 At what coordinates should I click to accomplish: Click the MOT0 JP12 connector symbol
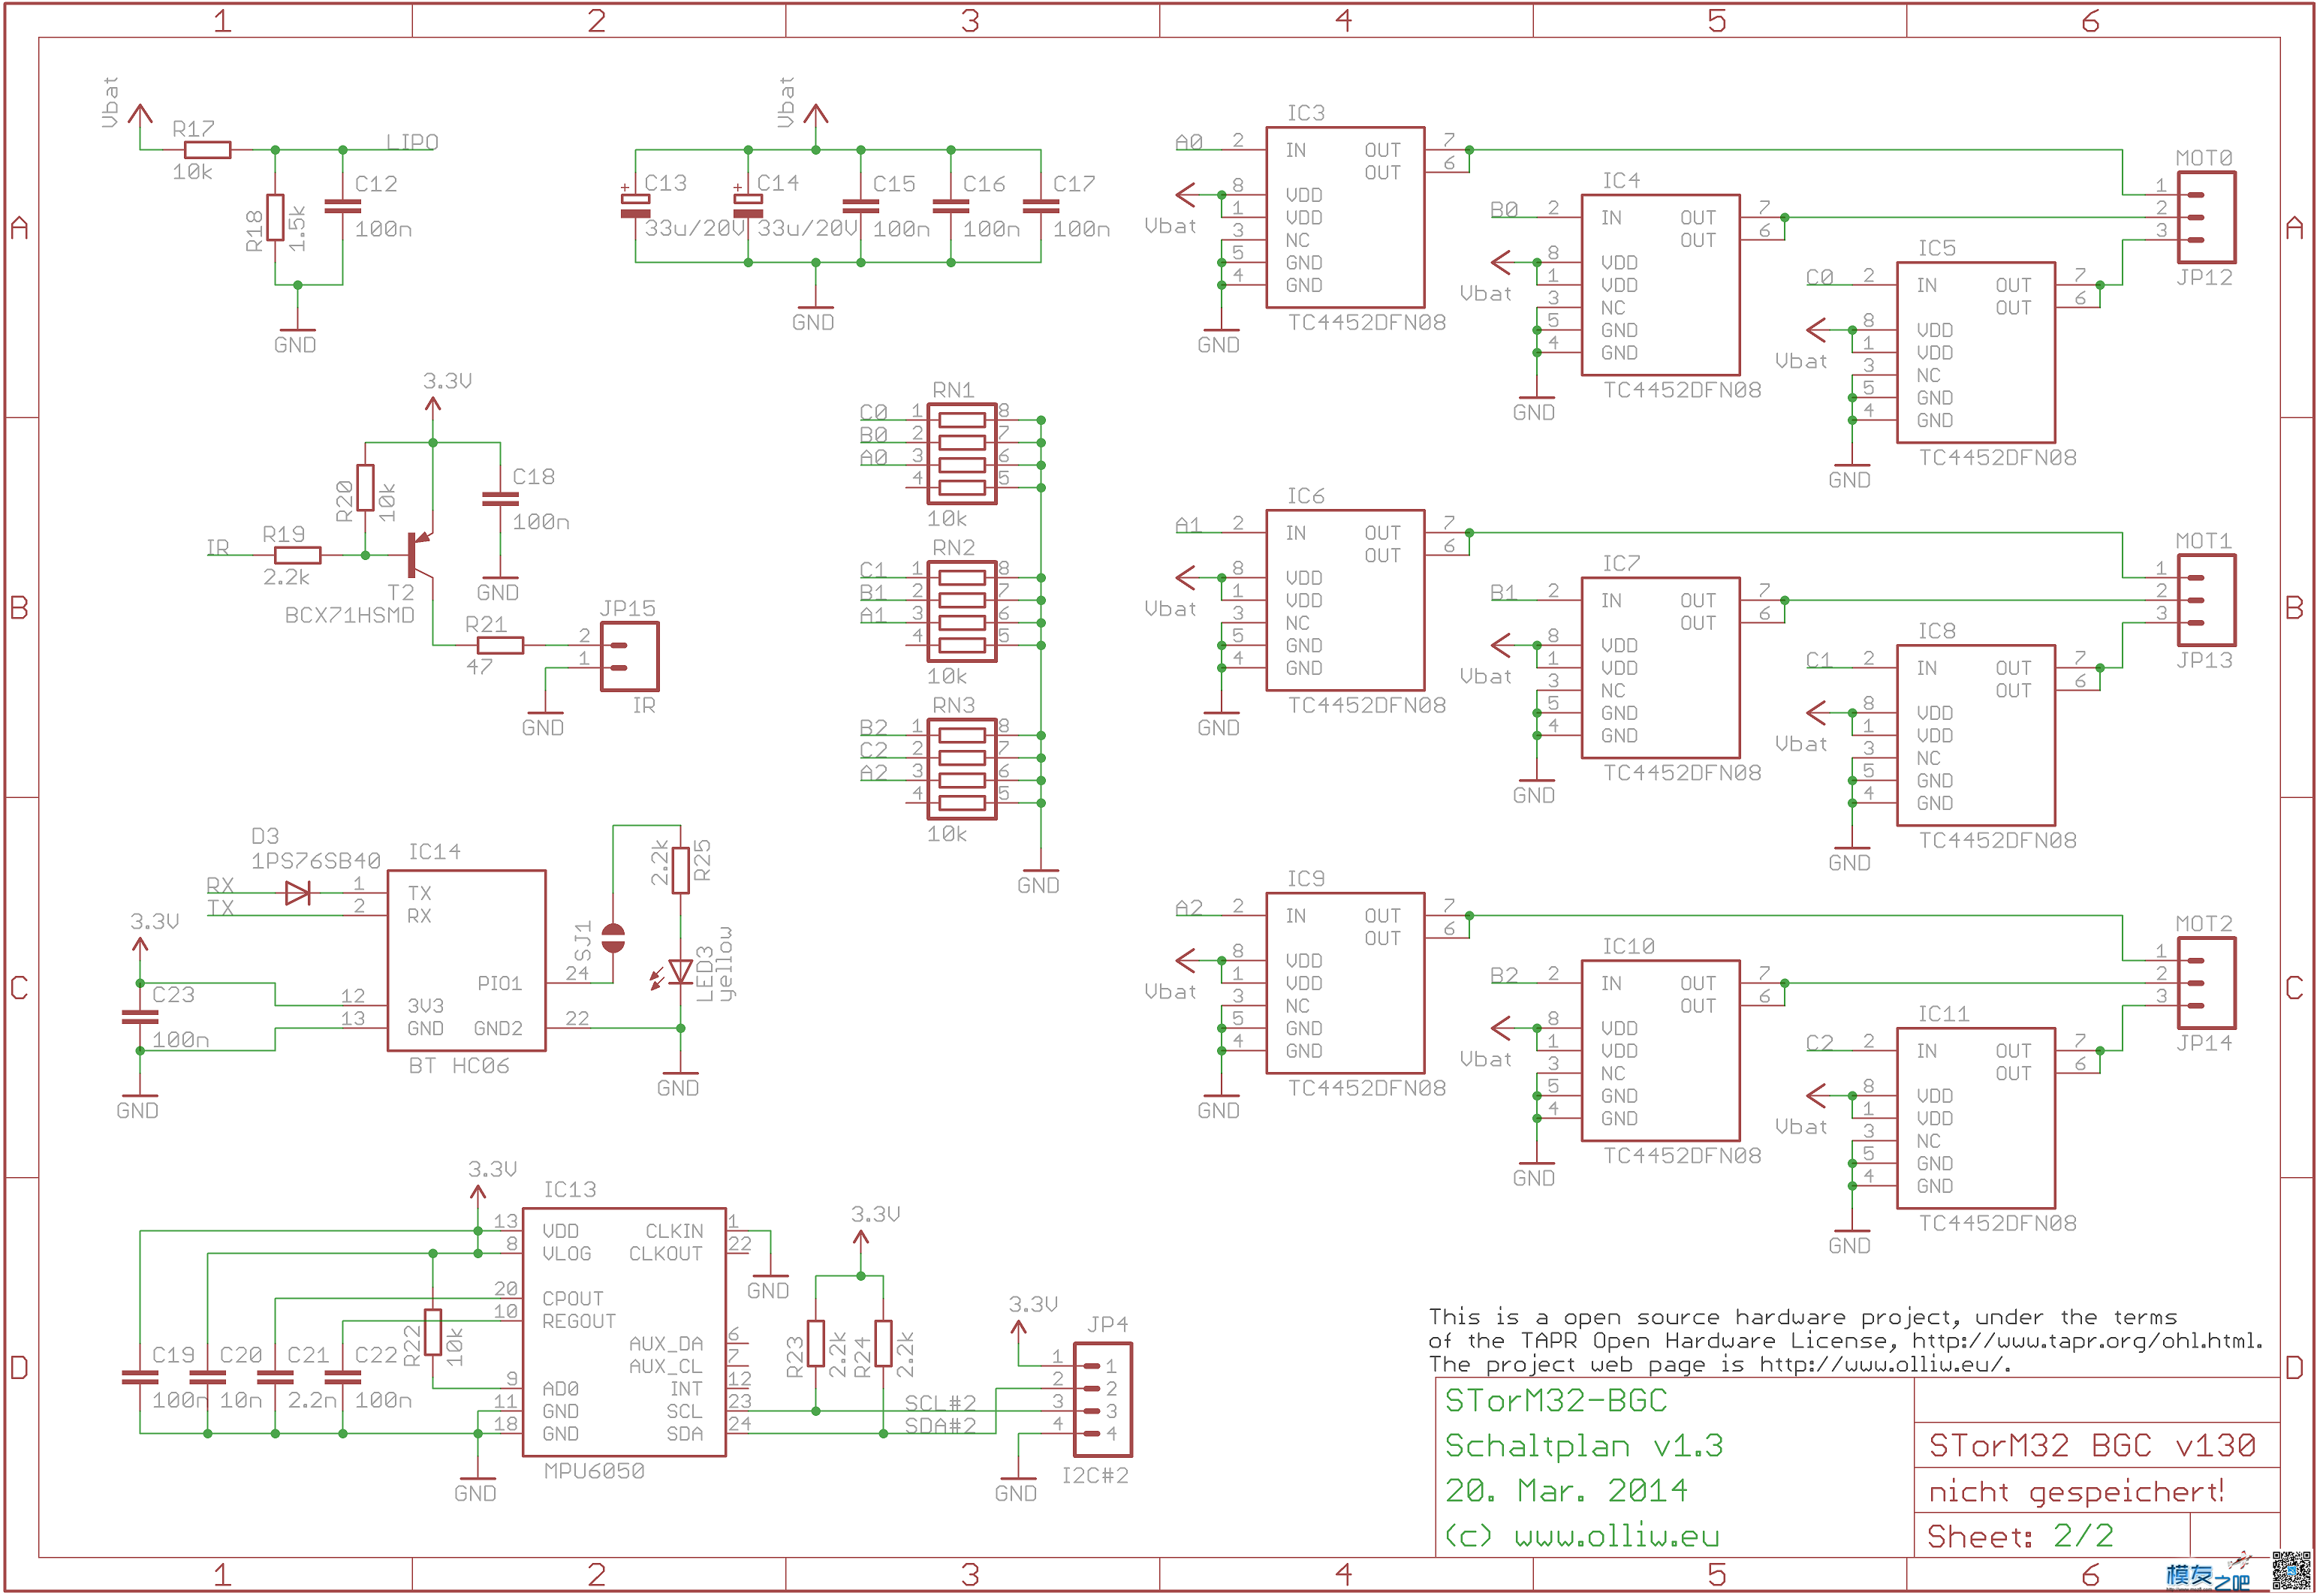click(2207, 218)
